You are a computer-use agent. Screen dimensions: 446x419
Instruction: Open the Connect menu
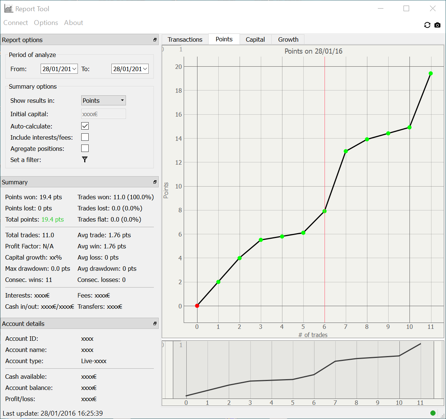click(16, 23)
